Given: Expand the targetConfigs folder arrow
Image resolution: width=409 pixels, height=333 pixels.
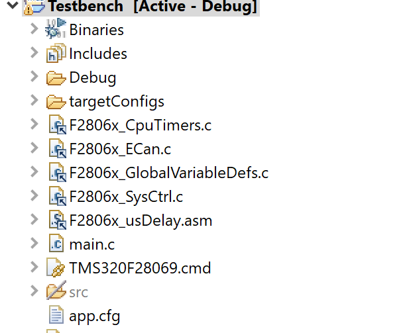Looking at the screenshot, I should point(34,101).
